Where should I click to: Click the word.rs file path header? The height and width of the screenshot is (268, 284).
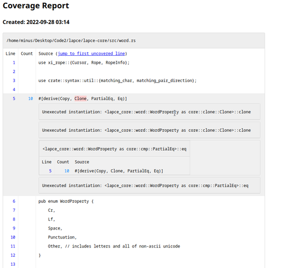pyautogui.click(x=71, y=41)
